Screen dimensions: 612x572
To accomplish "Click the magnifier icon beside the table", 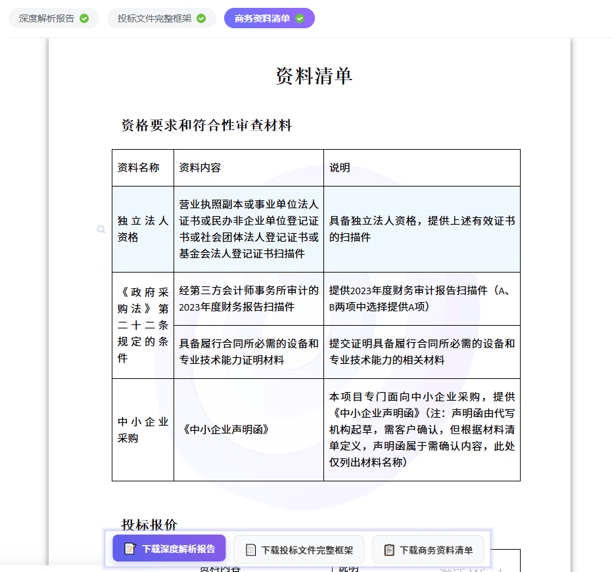I will click(101, 229).
